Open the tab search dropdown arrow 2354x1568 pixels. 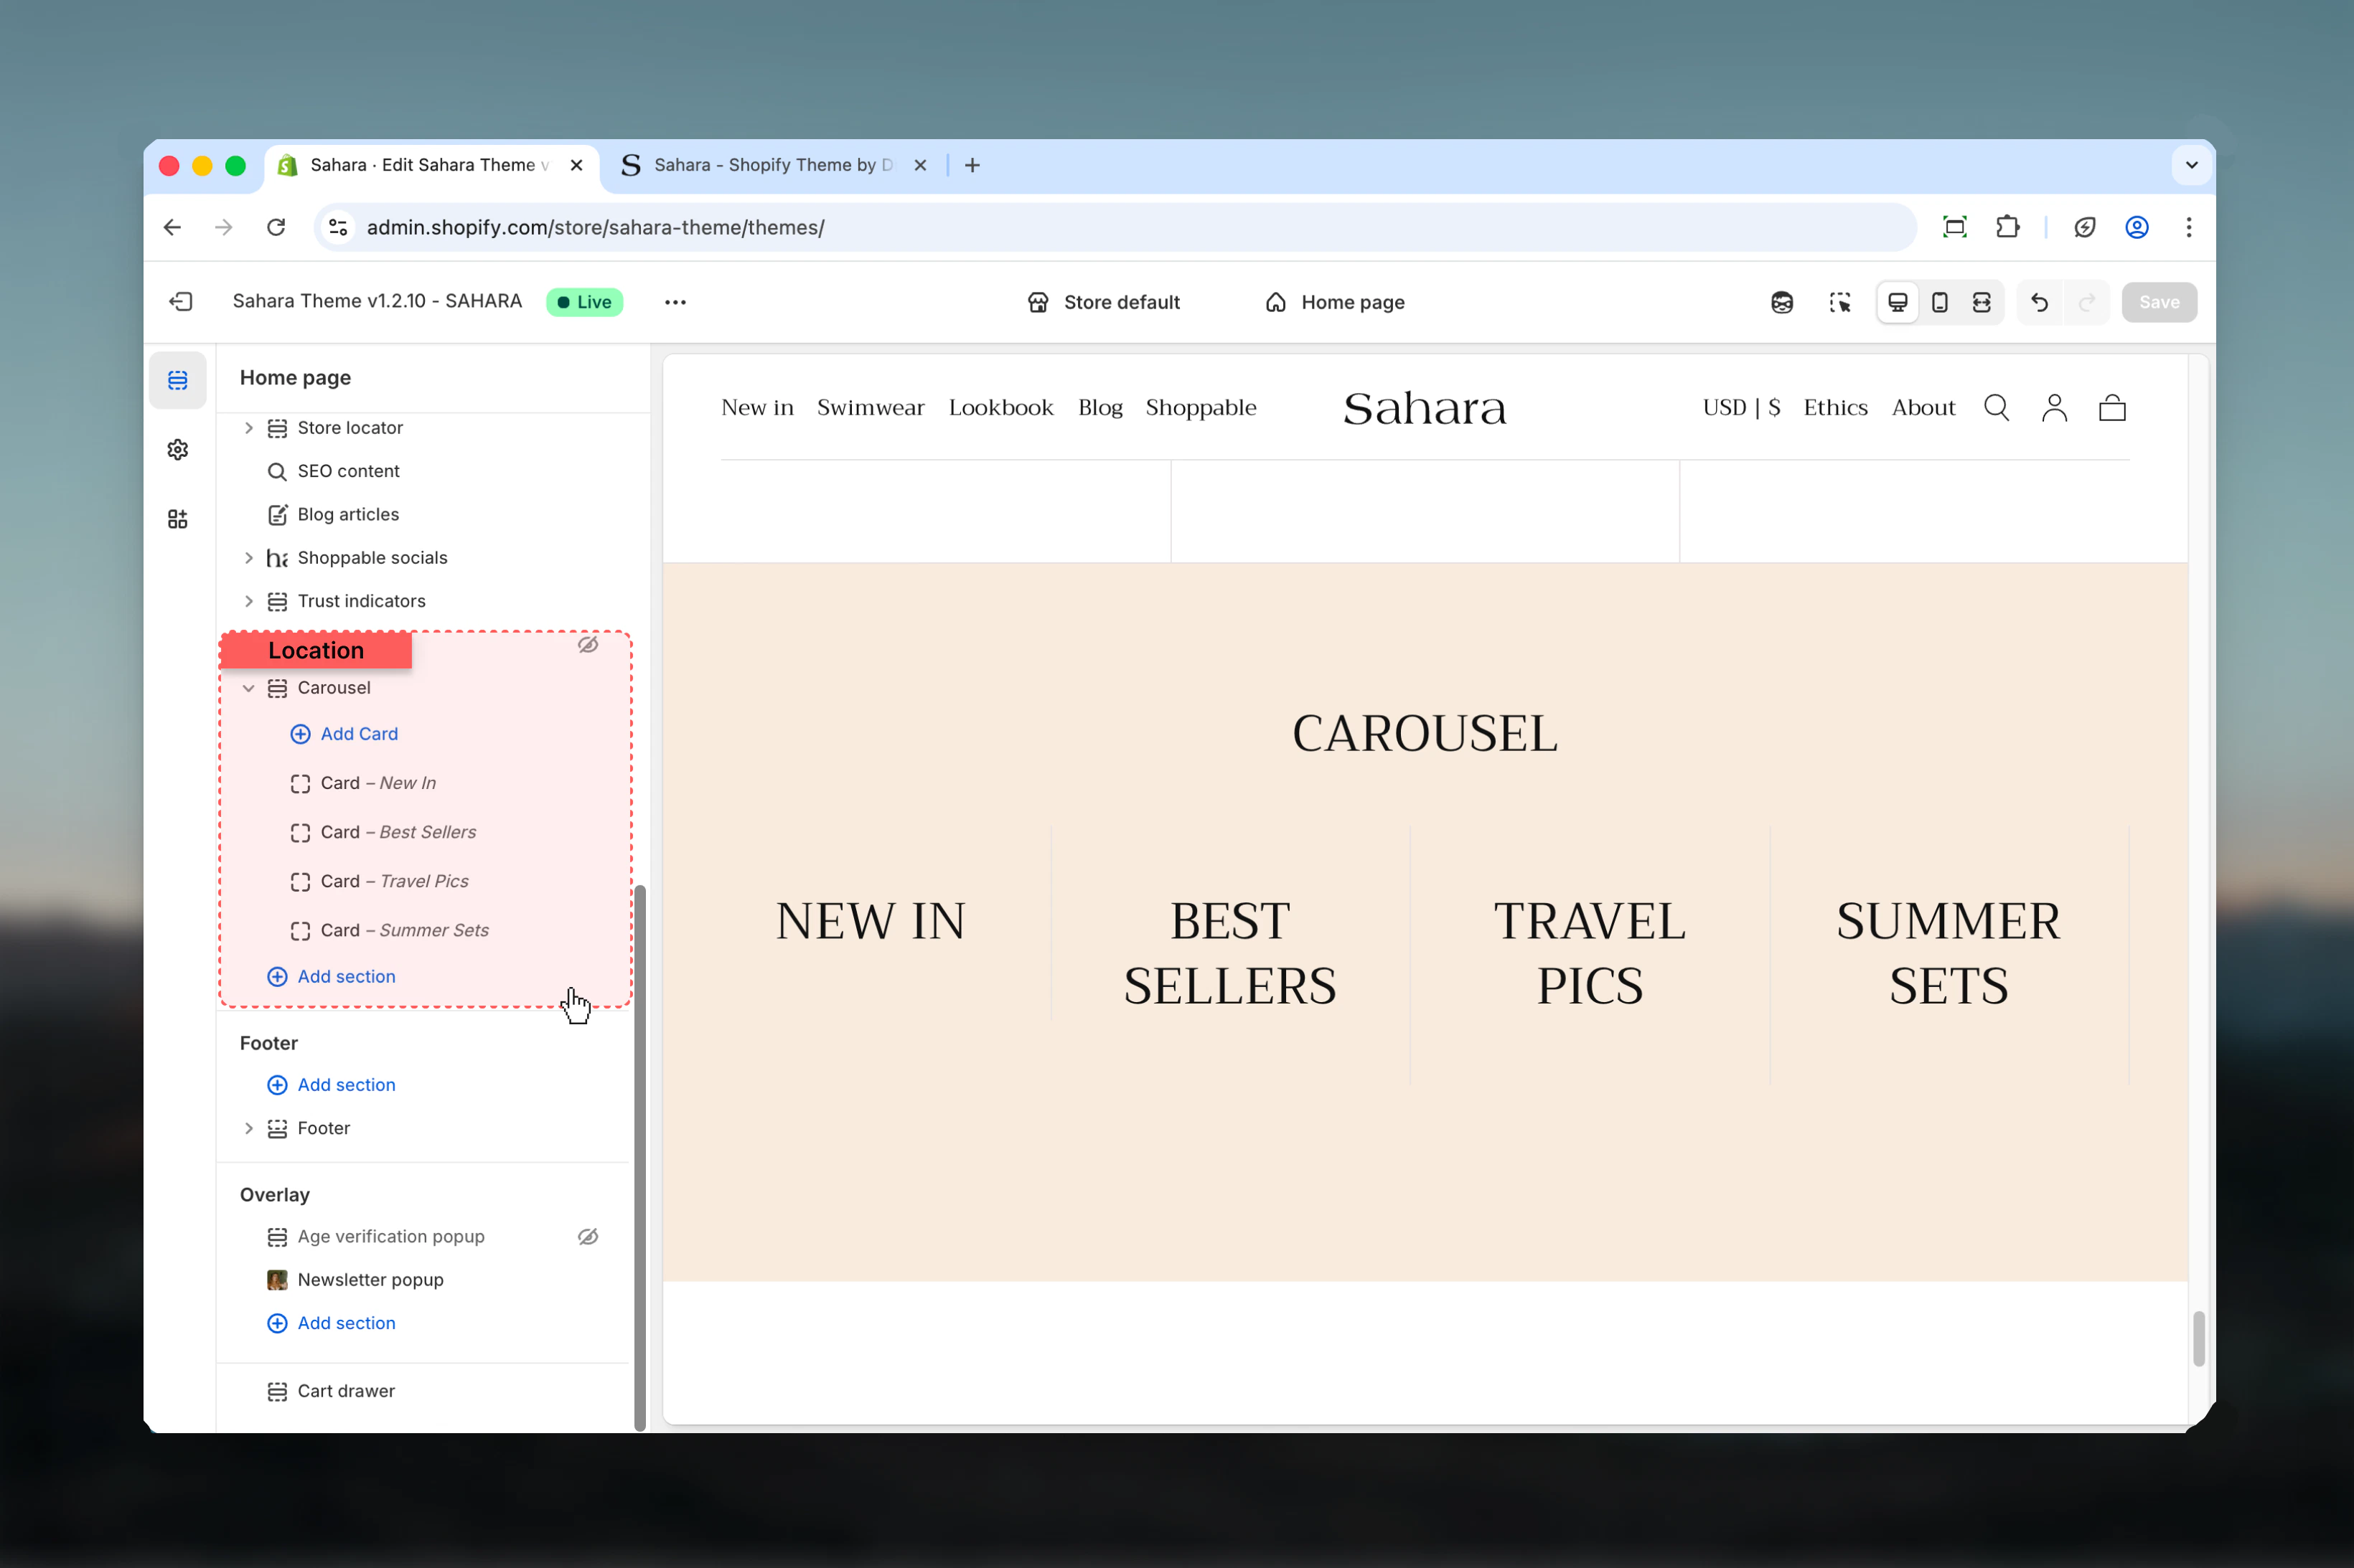coord(2191,165)
